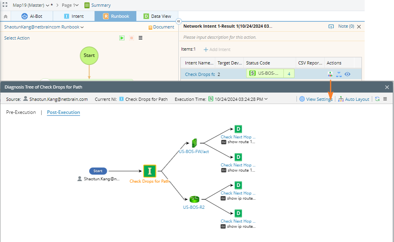Open View Settings
The height and width of the screenshot is (242, 394).
tap(316, 99)
